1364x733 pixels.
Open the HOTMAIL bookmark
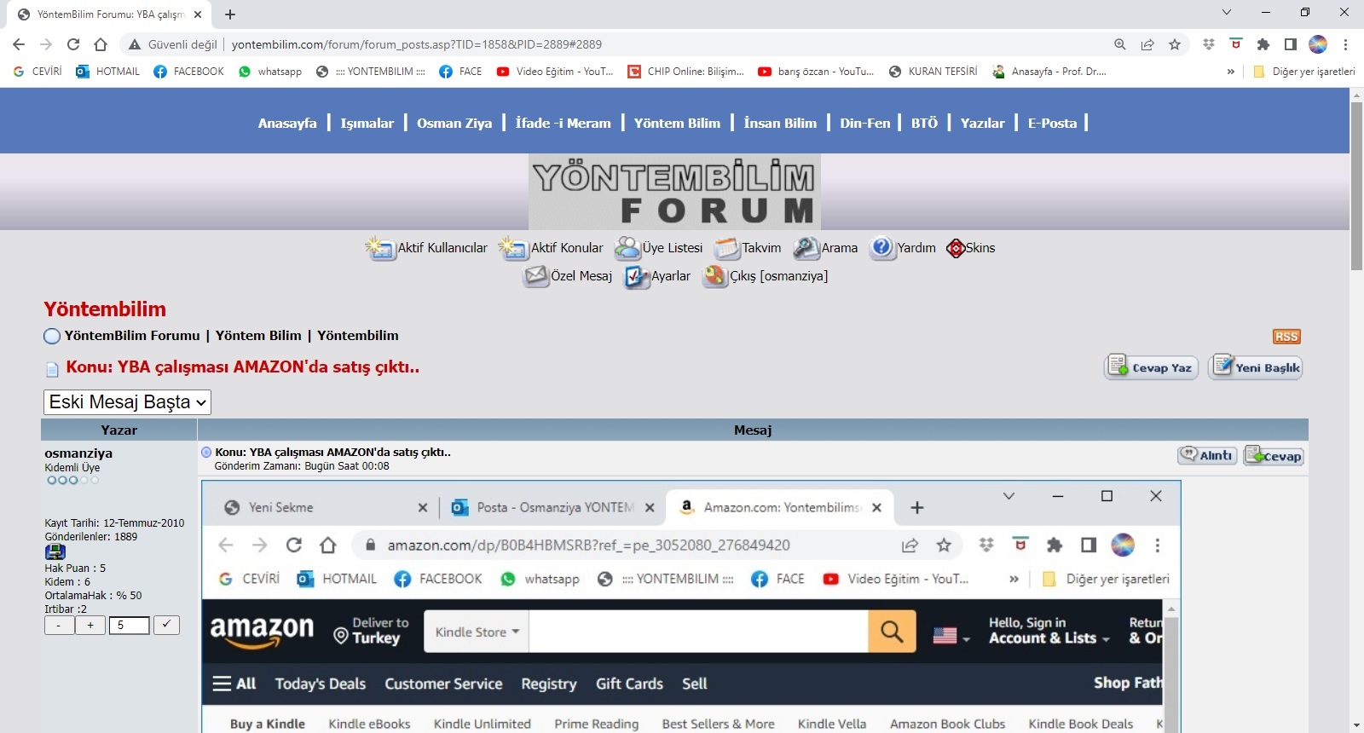coord(108,72)
